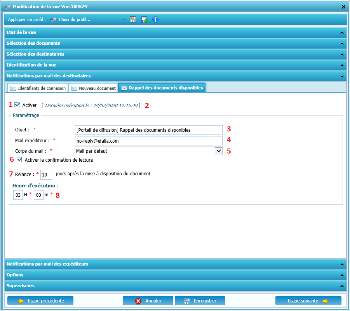Image resolution: width=350 pixels, height=311 pixels.
Task: Click the disk icon on Enregistrer button
Action: coord(186,301)
